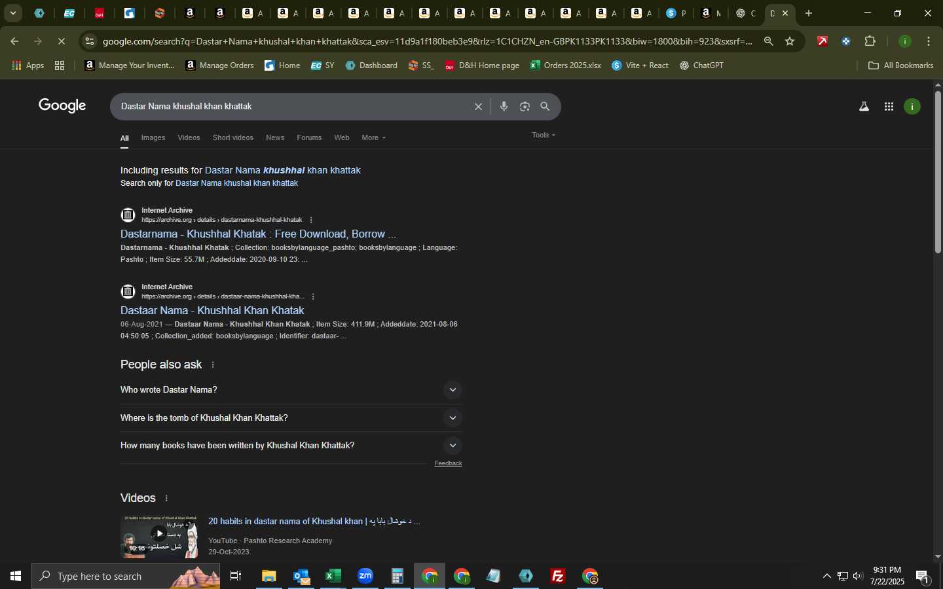Switch to the ChatGPT browser tab
This screenshot has height=589, width=943.
point(745,13)
